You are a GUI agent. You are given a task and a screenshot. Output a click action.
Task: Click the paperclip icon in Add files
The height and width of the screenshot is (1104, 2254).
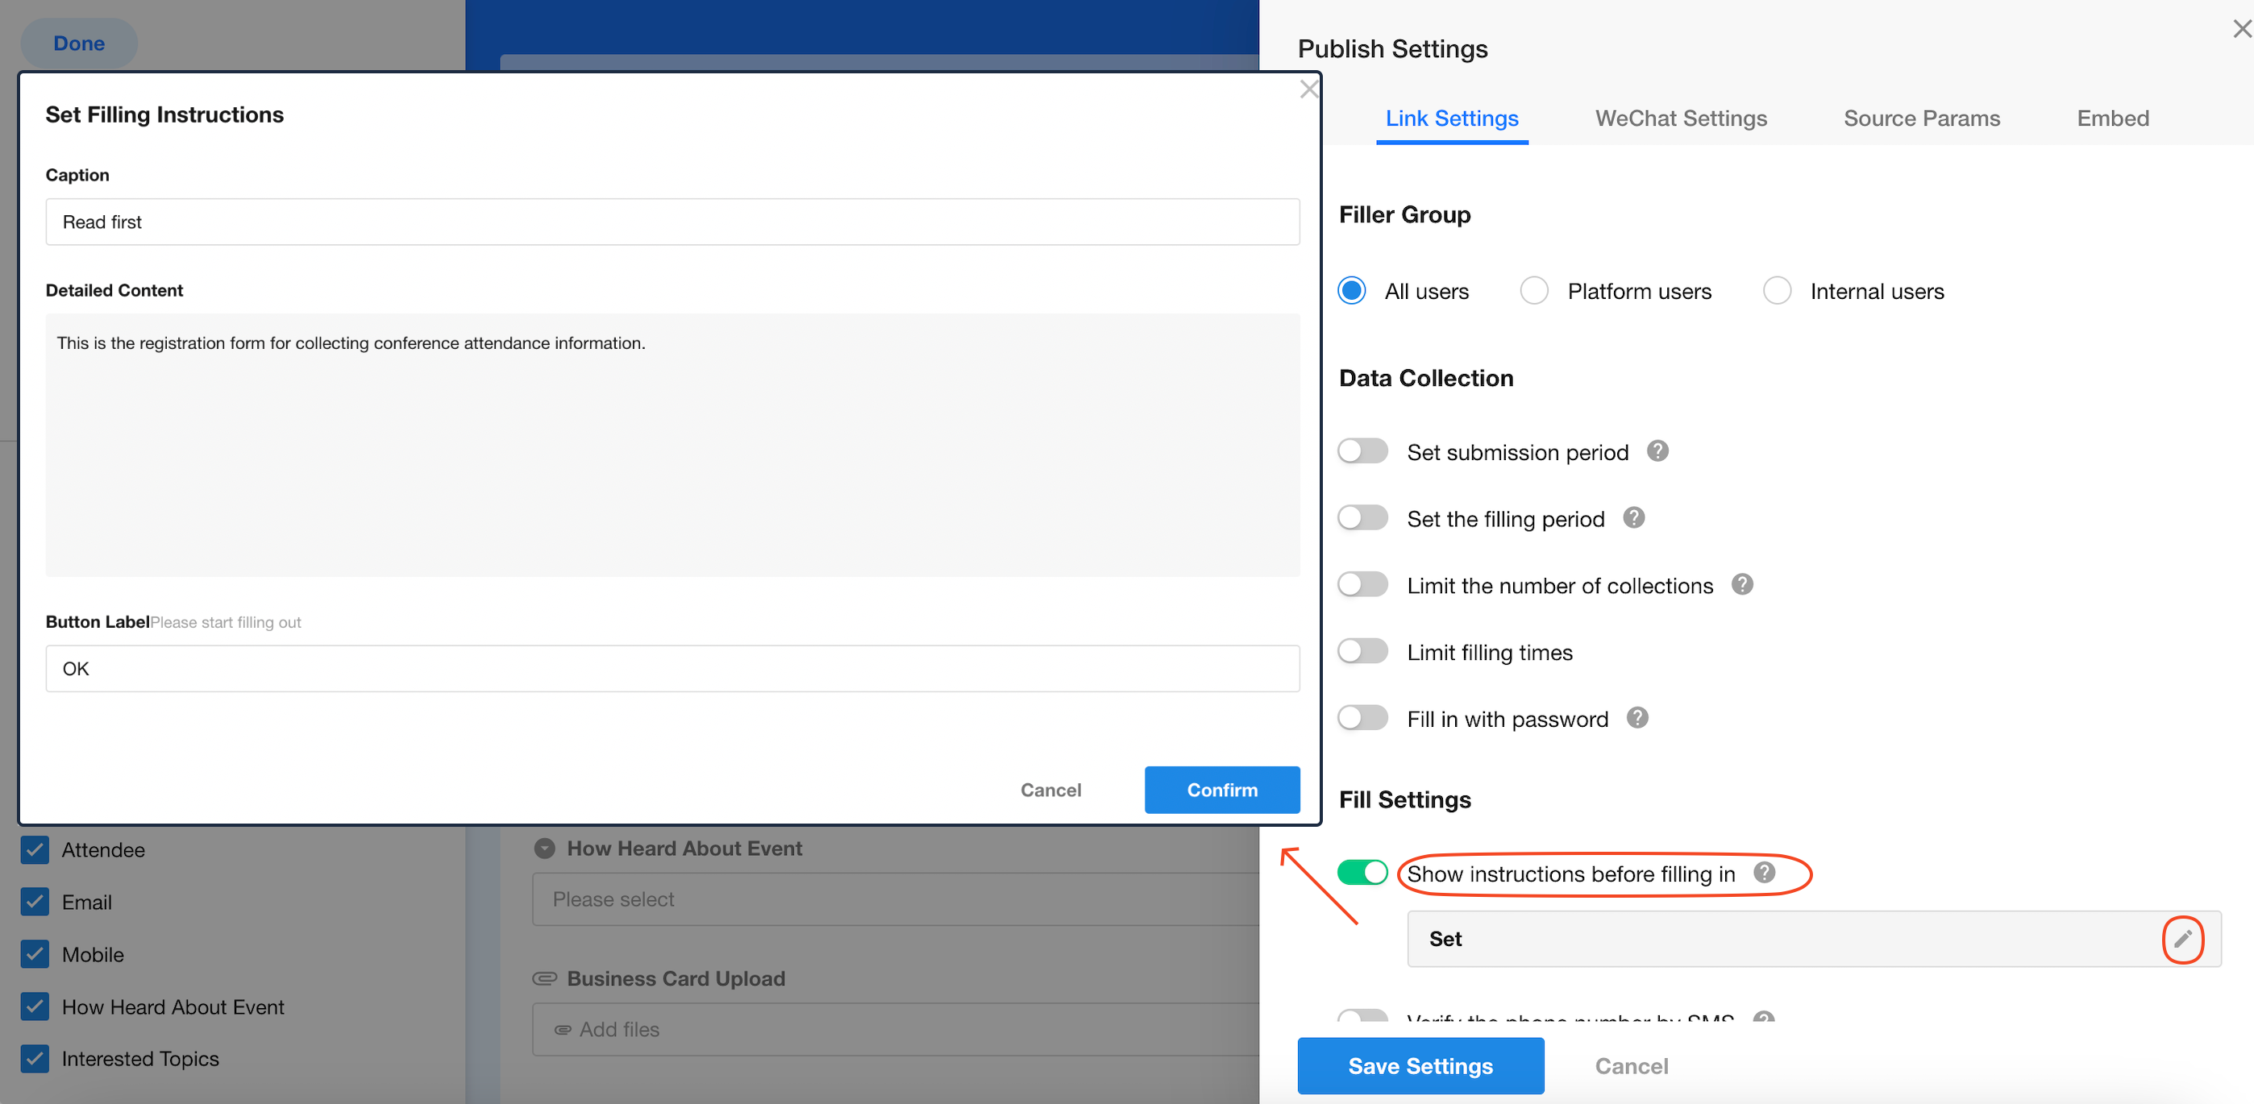(x=563, y=1030)
